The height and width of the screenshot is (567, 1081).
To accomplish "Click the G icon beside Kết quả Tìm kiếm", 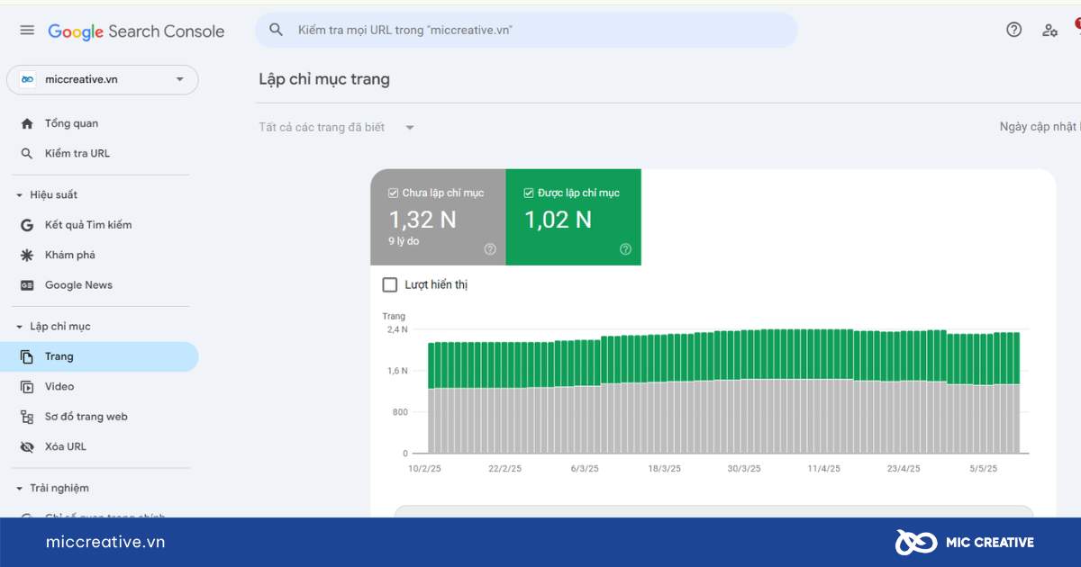I will [27, 225].
